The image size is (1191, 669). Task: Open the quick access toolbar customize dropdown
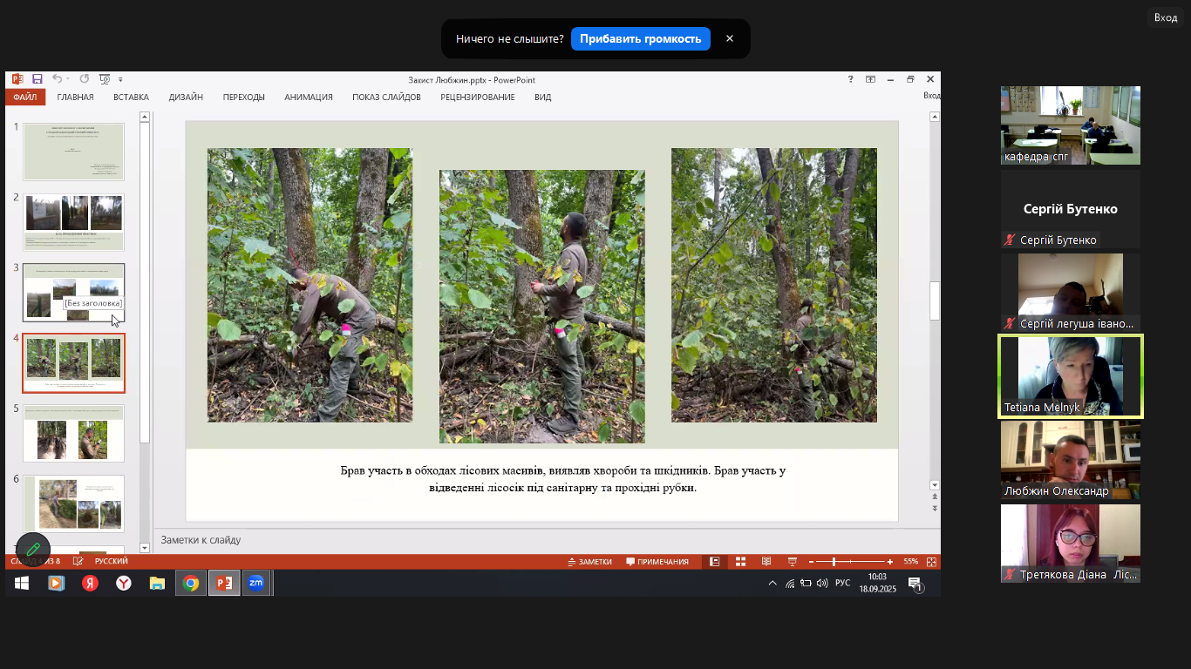coord(121,79)
